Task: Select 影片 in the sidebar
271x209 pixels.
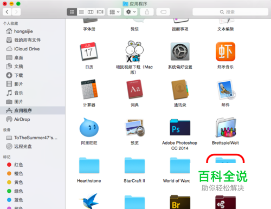Action: point(33,84)
